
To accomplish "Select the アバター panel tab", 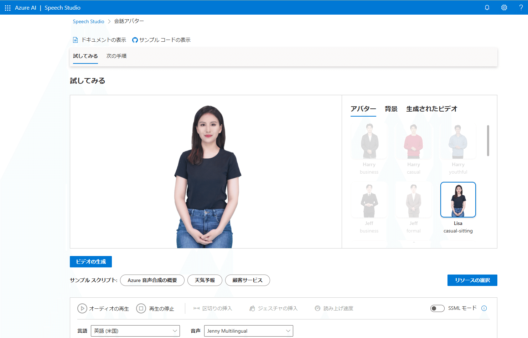I will point(363,109).
